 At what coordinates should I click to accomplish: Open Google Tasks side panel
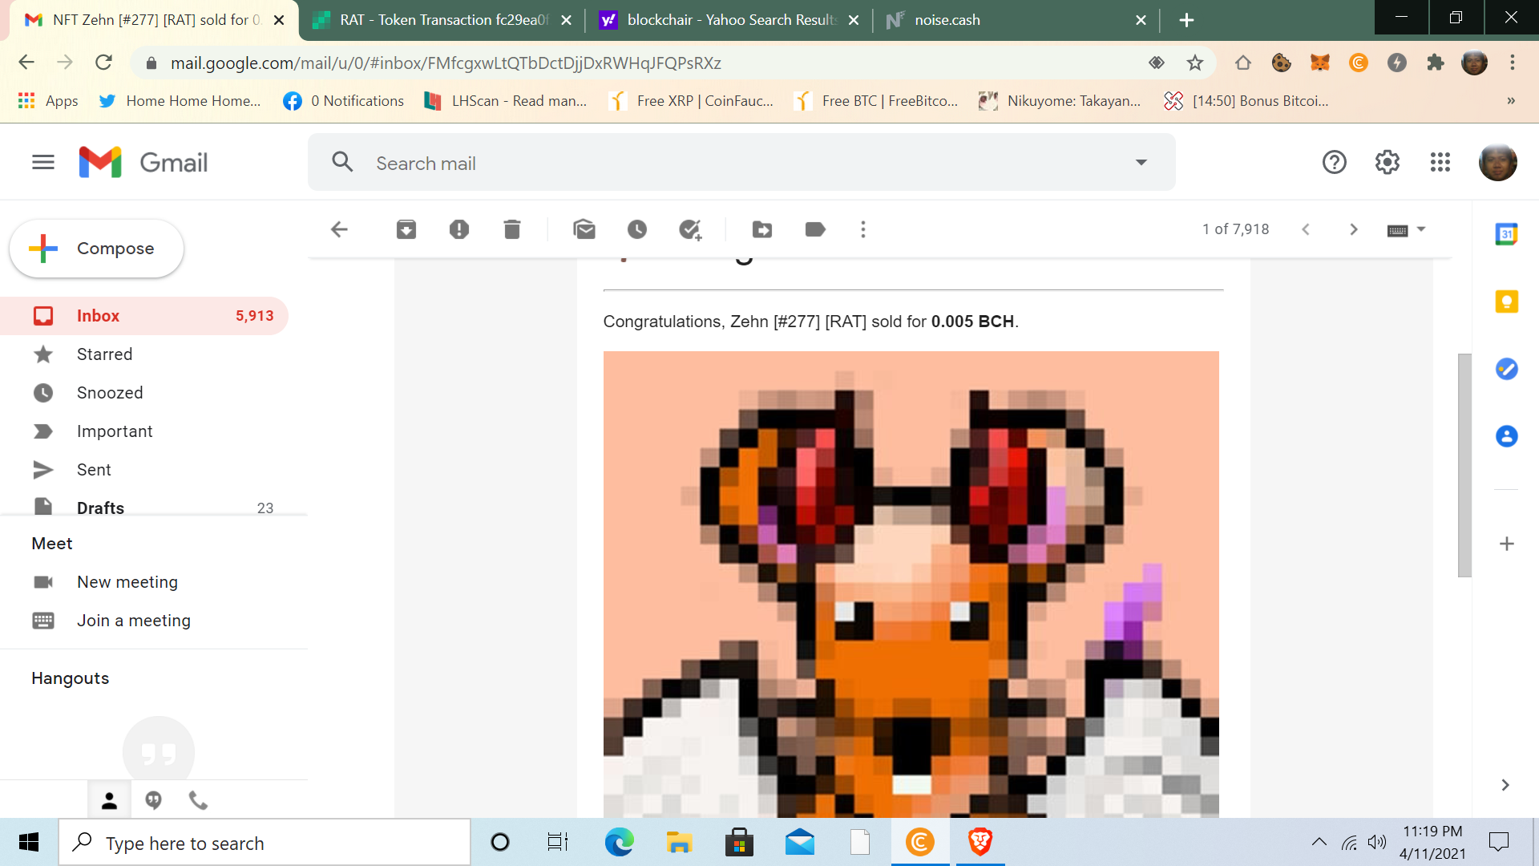[x=1507, y=369]
